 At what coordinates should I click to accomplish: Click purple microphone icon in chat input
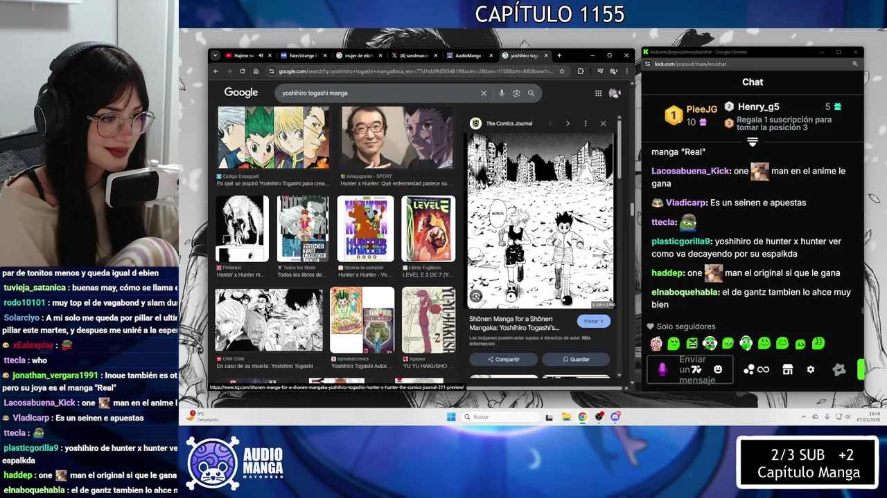(x=662, y=370)
